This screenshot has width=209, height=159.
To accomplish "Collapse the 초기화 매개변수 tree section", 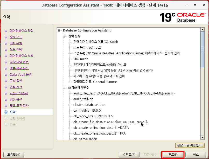I will (x=64, y=88).
